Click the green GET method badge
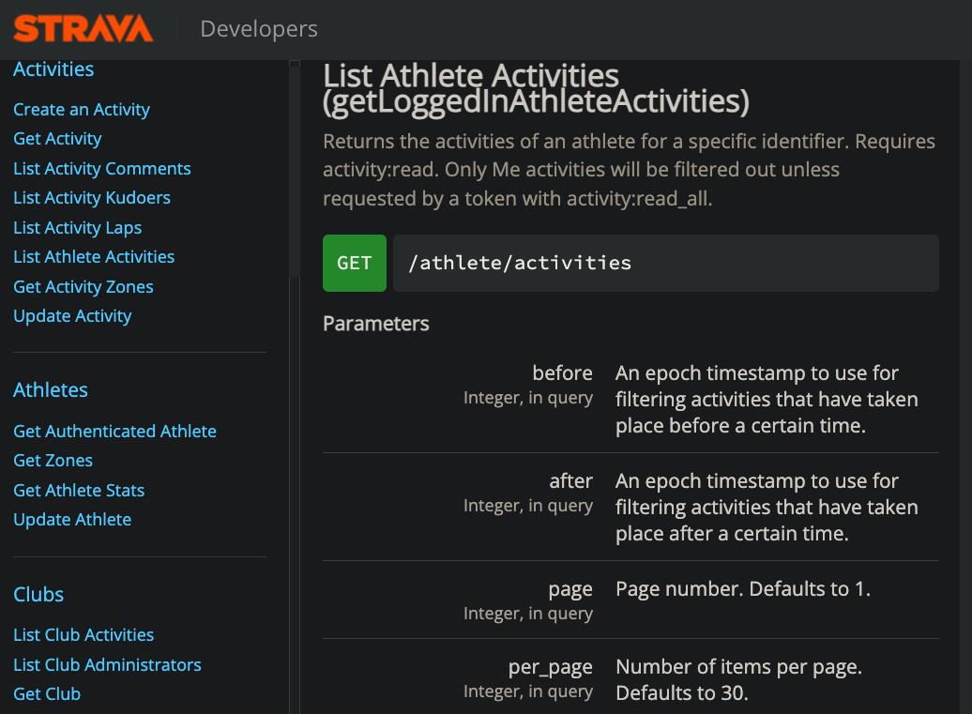Viewport: 972px width, 714px height. tap(355, 263)
